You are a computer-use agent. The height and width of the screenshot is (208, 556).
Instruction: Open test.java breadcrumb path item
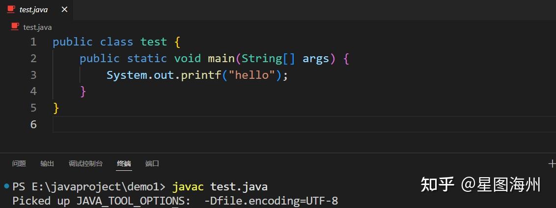(x=37, y=27)
